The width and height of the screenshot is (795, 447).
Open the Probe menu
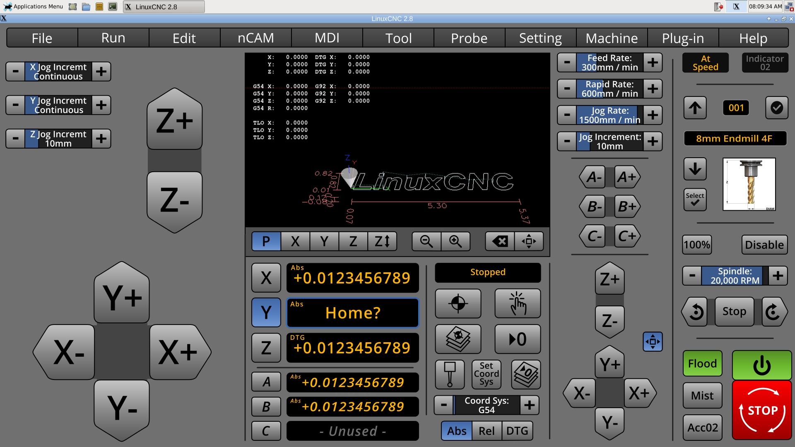pos(469,38)
